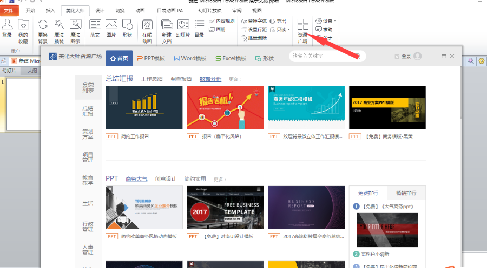Select 行政管理 in category sidebar
Image resolution: width=487 pixels, height=268 pixels.
[88, 226]
